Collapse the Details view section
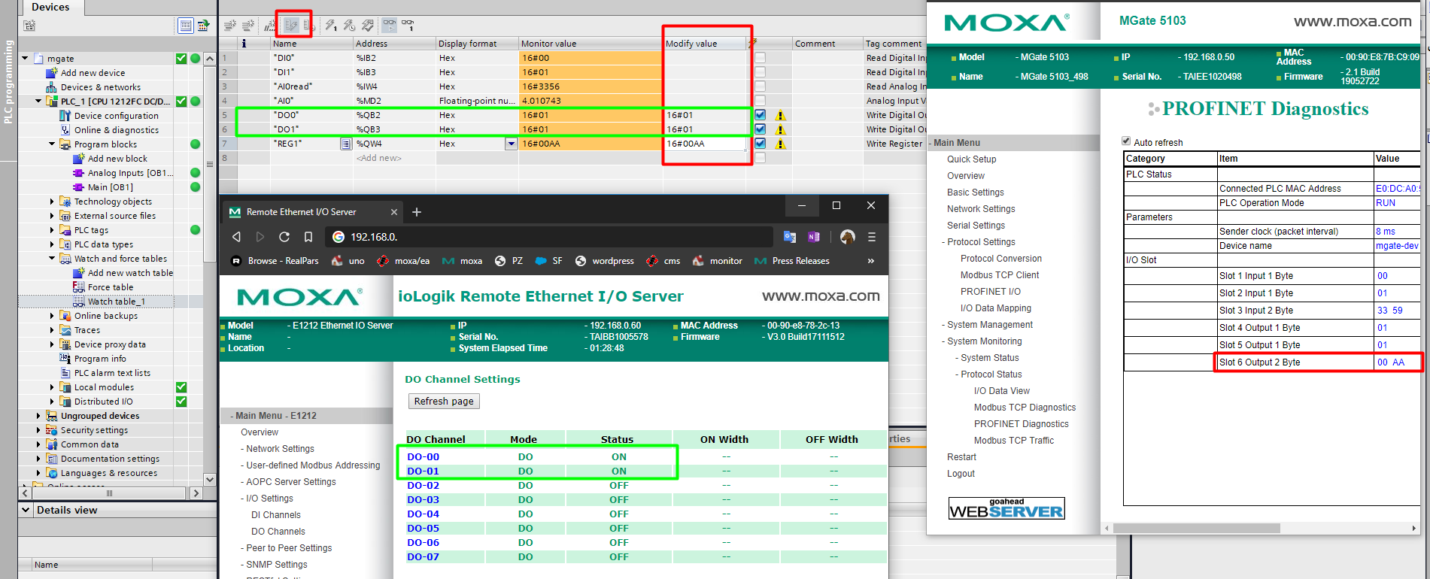Viewport: 1430px width, 579px height. (x=26, y=510)
